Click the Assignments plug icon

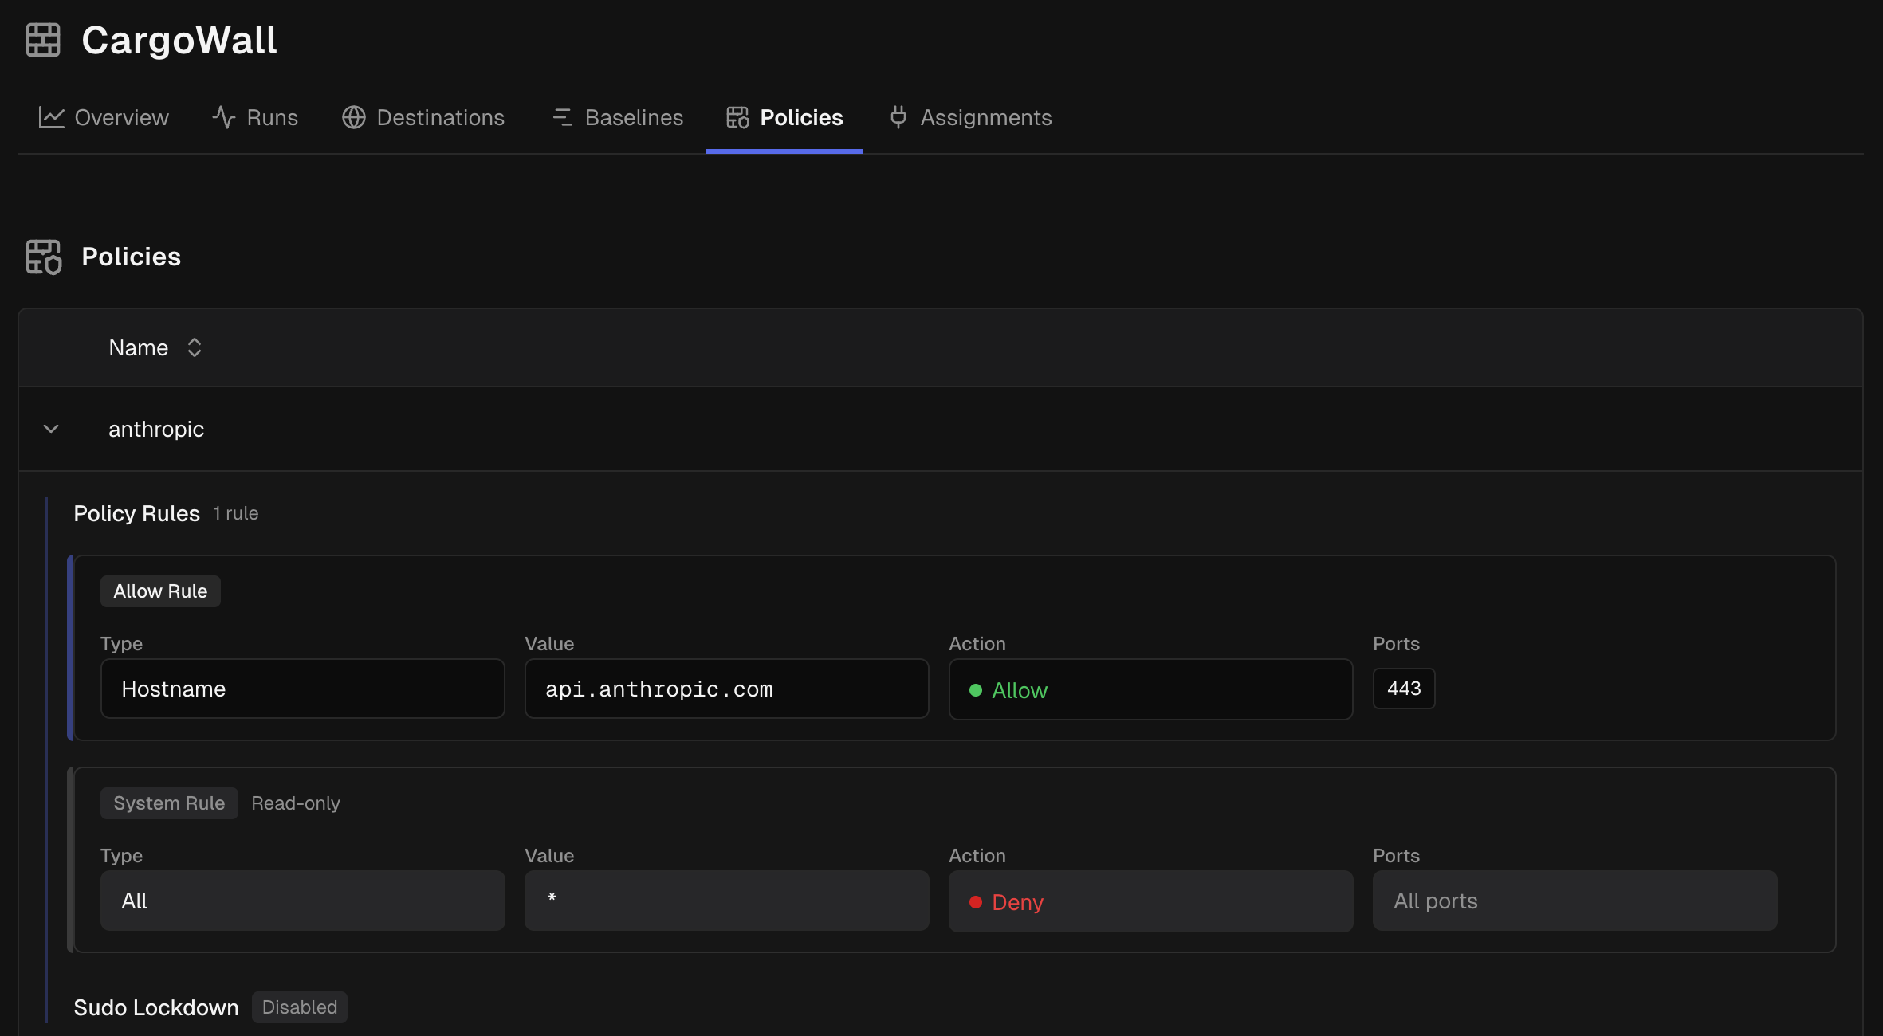pos(898,118)
